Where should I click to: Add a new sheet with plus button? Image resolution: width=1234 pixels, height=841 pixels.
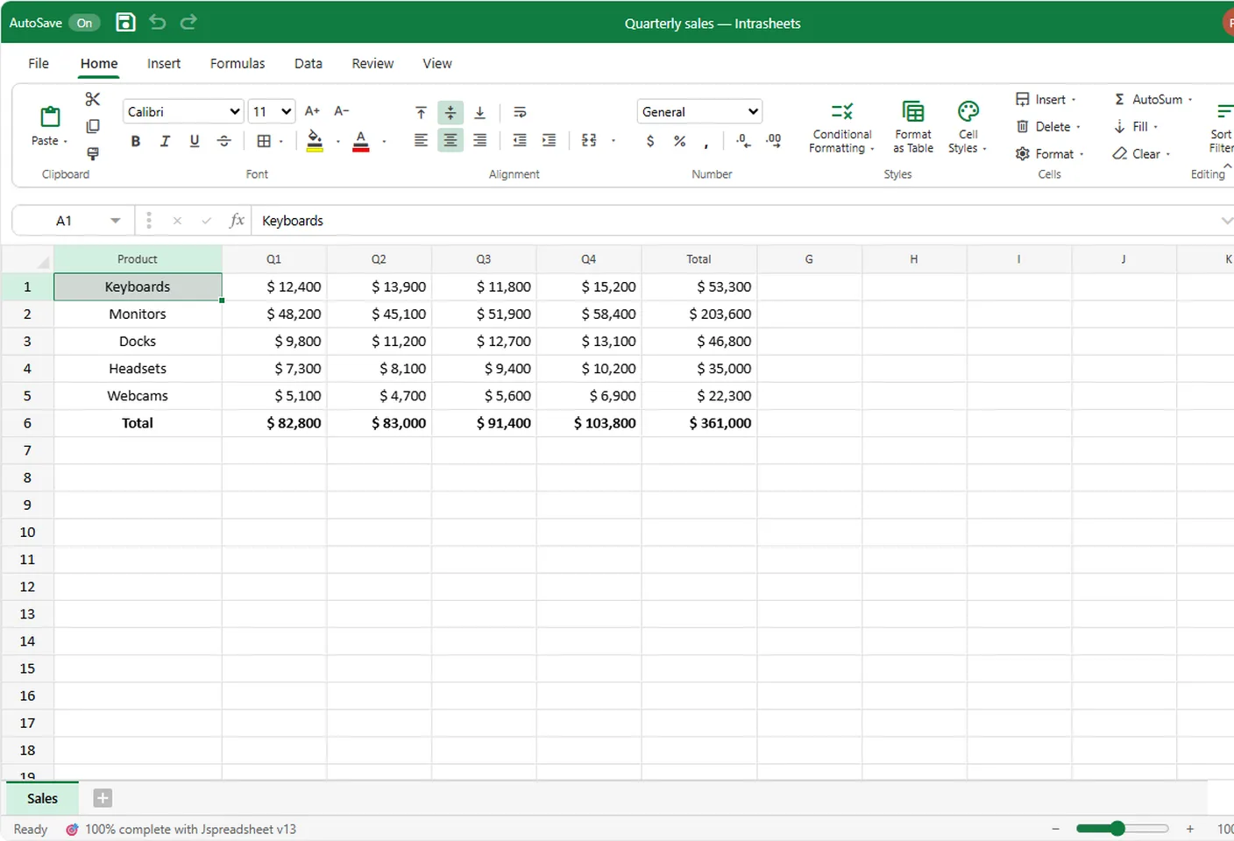[x=103, y=798]
